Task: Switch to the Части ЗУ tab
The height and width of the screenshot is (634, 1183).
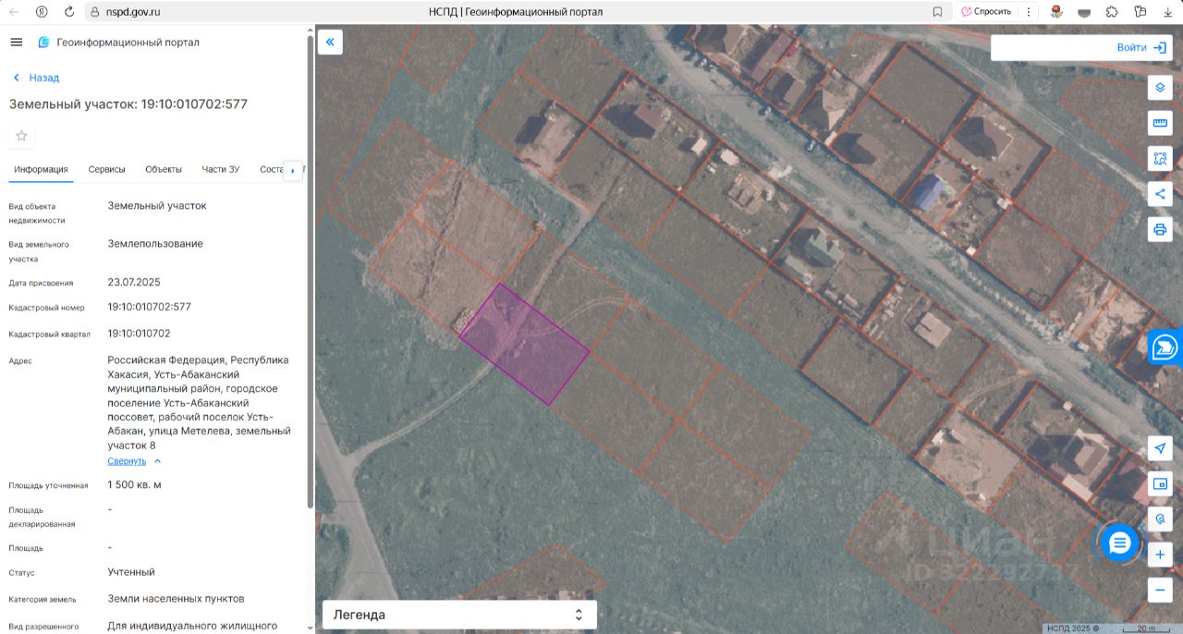Action: click(221, 169)
